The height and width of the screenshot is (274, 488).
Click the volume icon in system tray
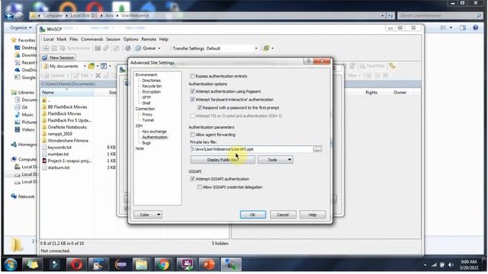[x=451, y=265]
